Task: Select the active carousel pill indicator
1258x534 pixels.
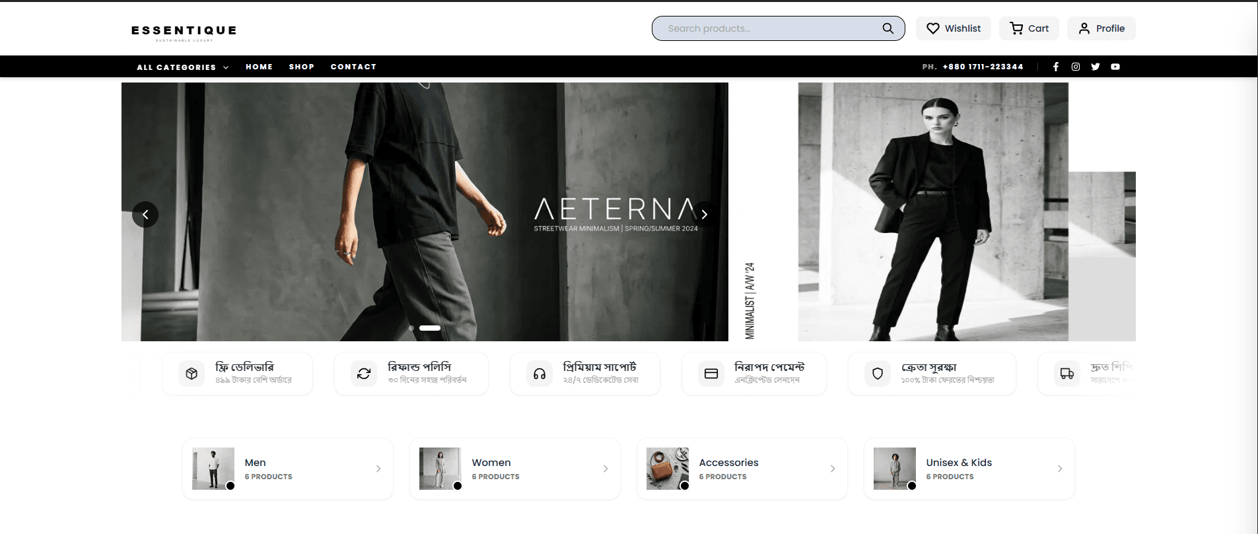Action: pos(430,328)
